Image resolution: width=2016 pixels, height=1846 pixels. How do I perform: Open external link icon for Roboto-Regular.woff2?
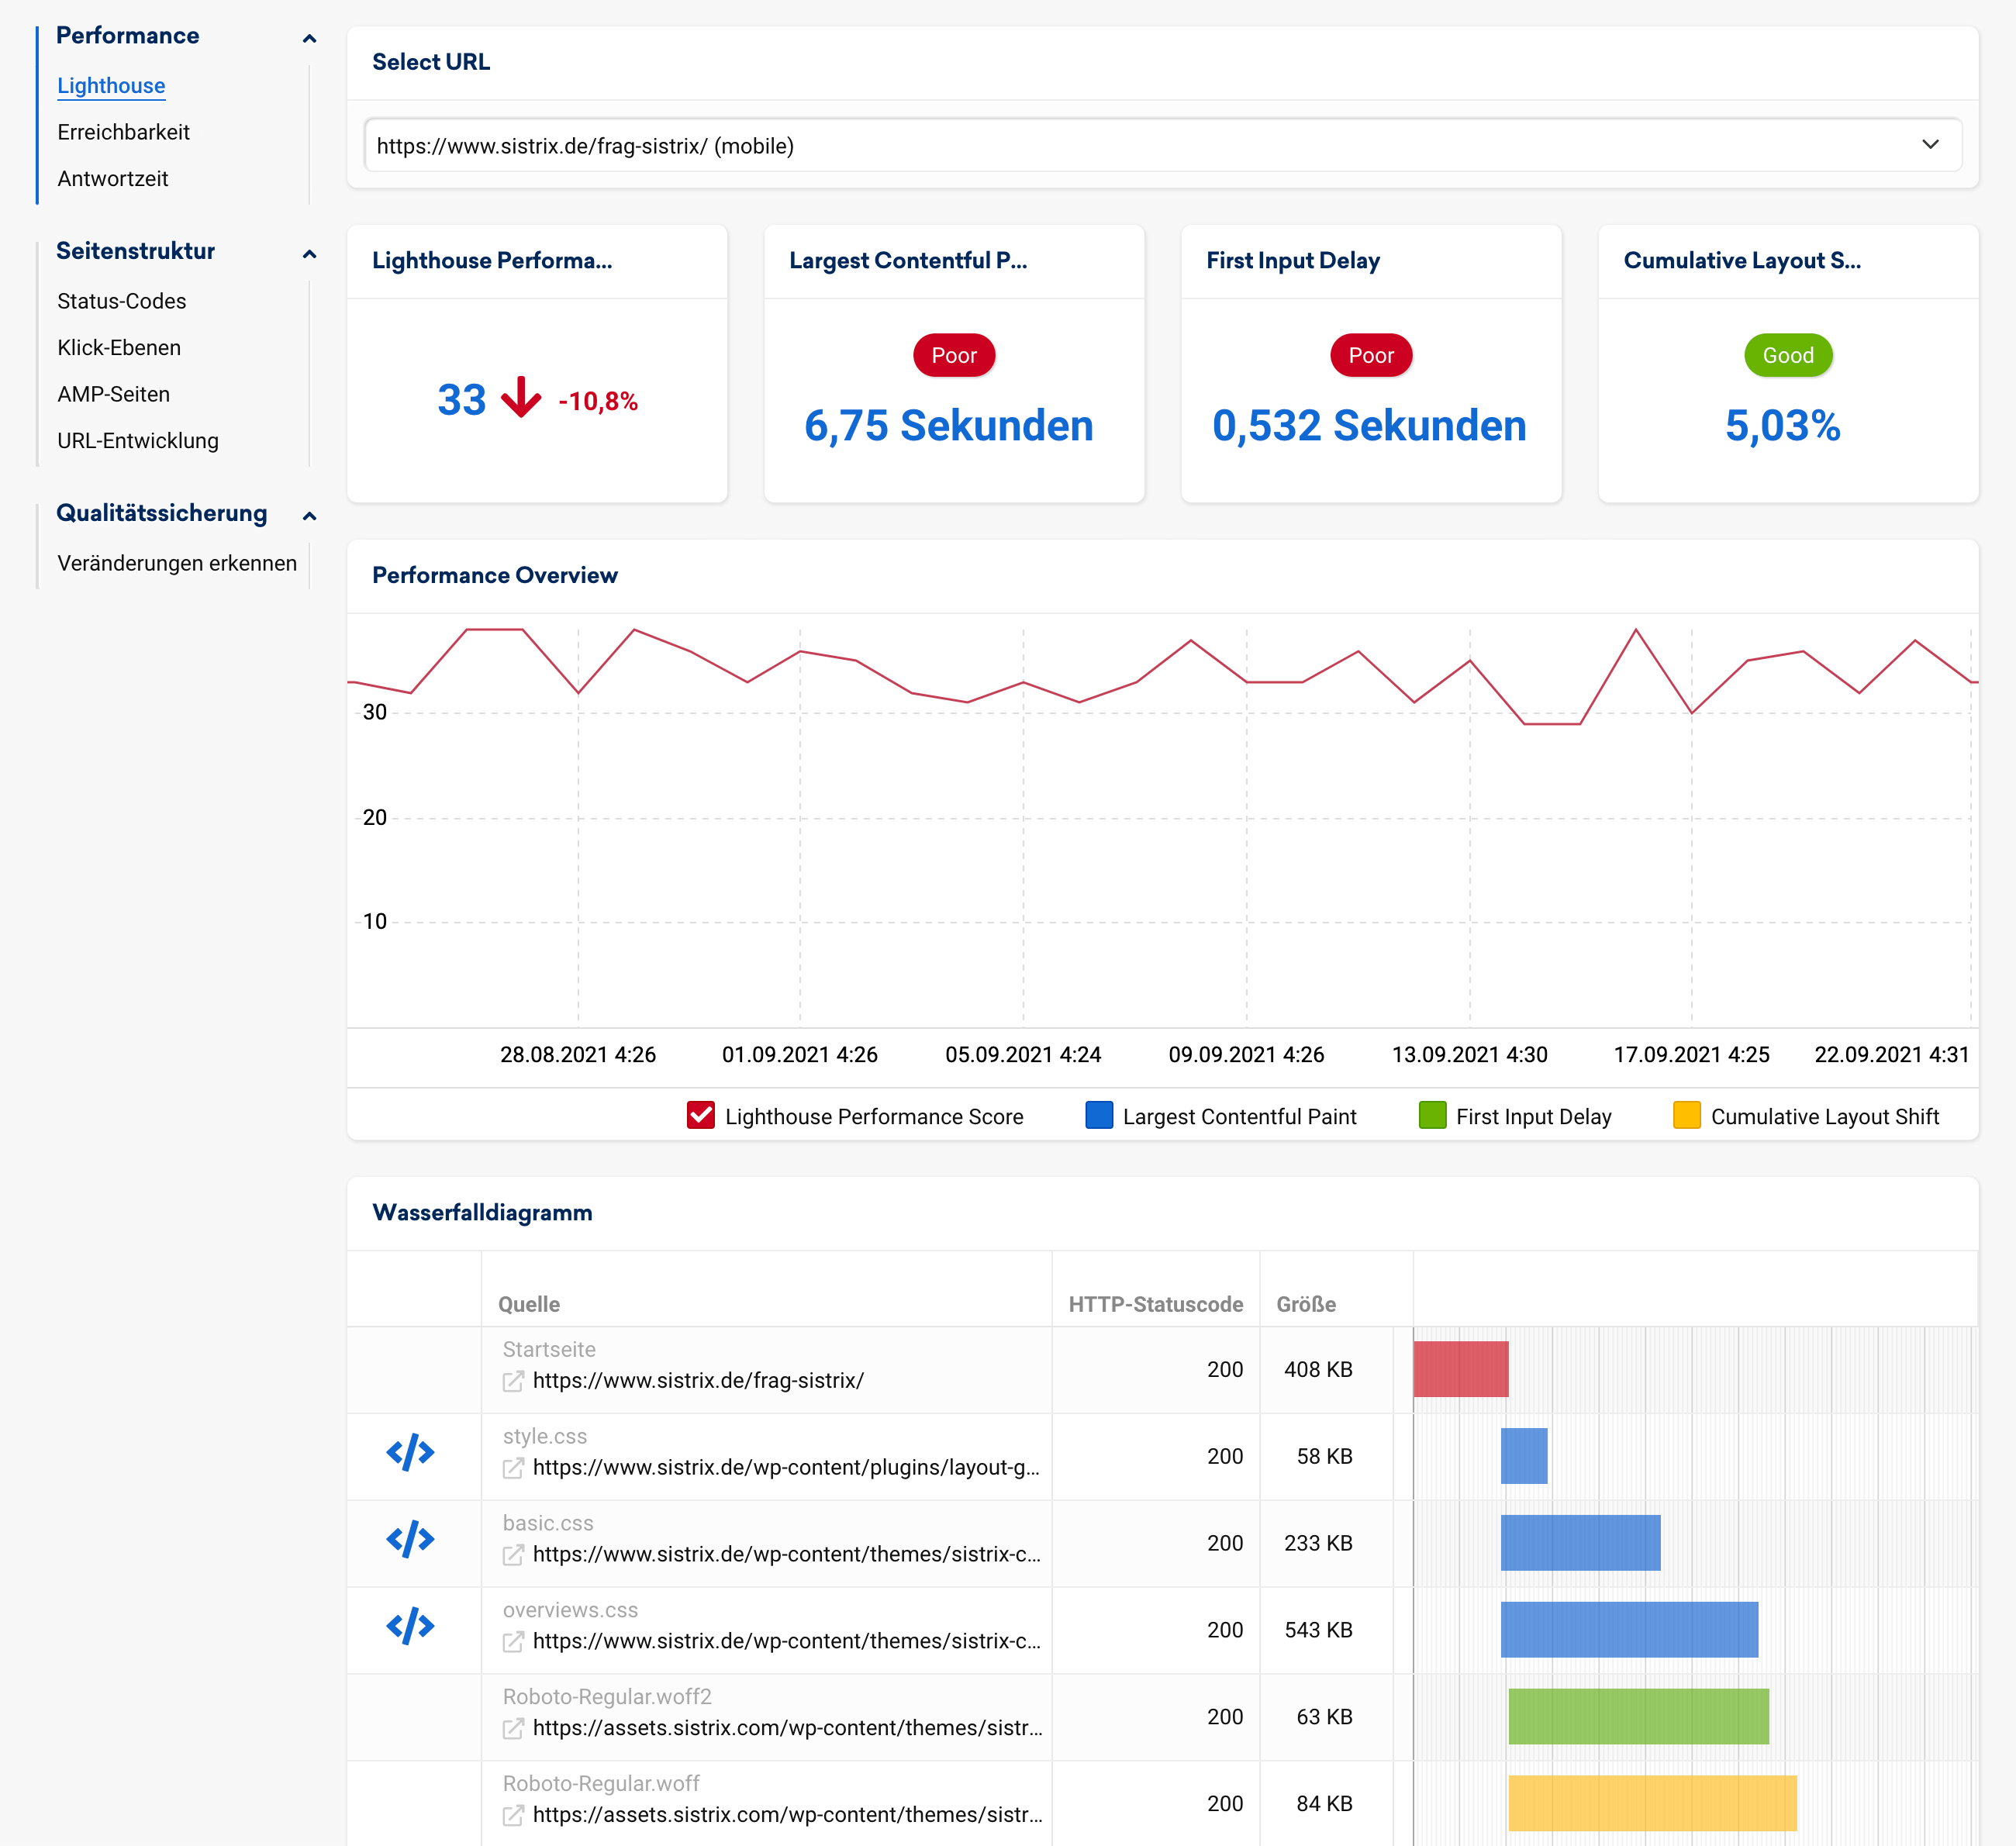click(513, 1728)
